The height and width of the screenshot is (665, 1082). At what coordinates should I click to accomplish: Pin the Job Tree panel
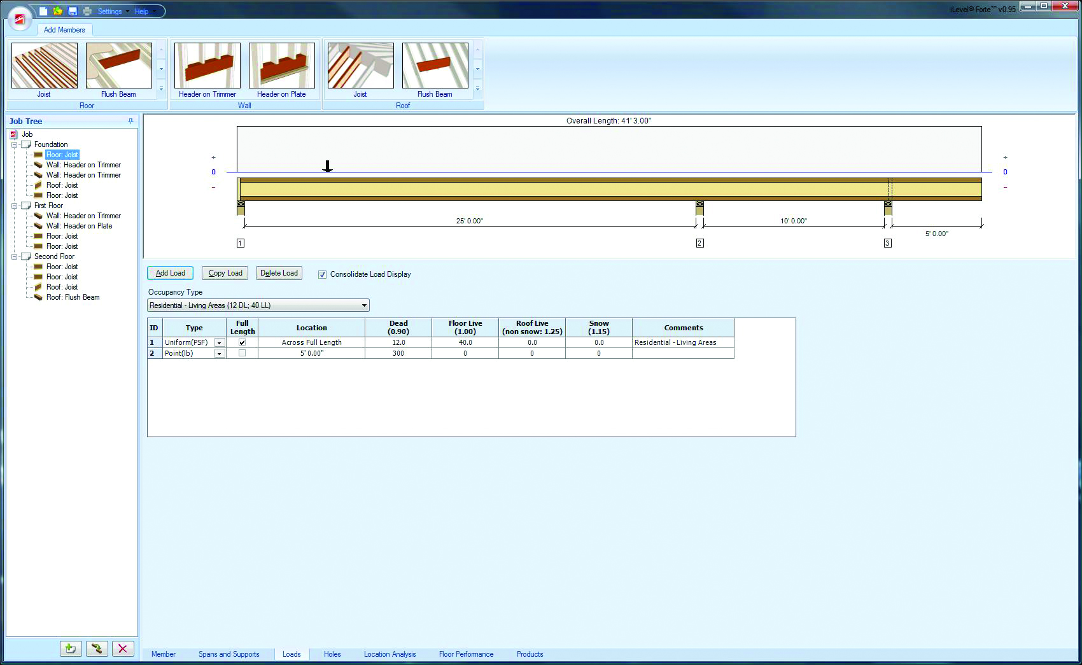tap(130, 121)
